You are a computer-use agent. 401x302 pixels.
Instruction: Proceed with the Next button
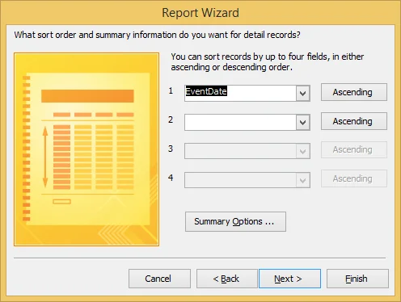coord(289,279)
